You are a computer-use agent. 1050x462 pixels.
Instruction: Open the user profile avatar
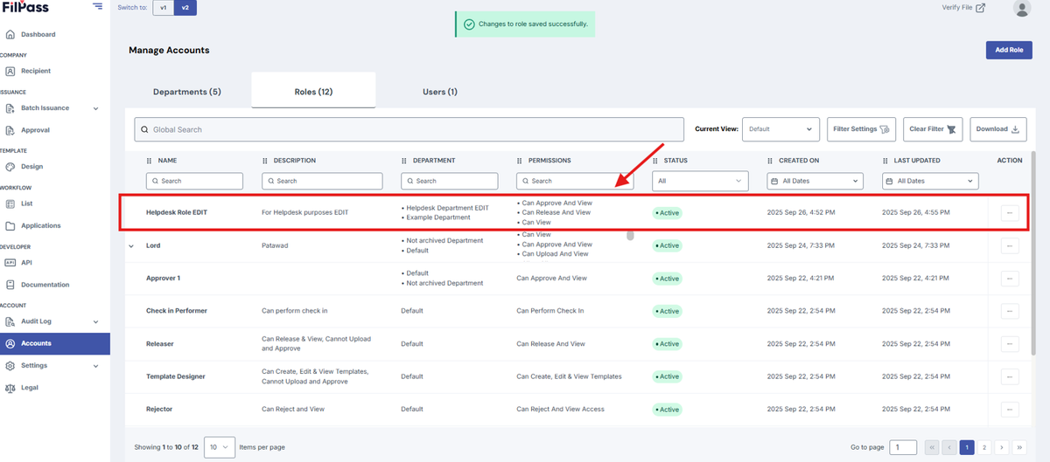(x=1021, y=8)
